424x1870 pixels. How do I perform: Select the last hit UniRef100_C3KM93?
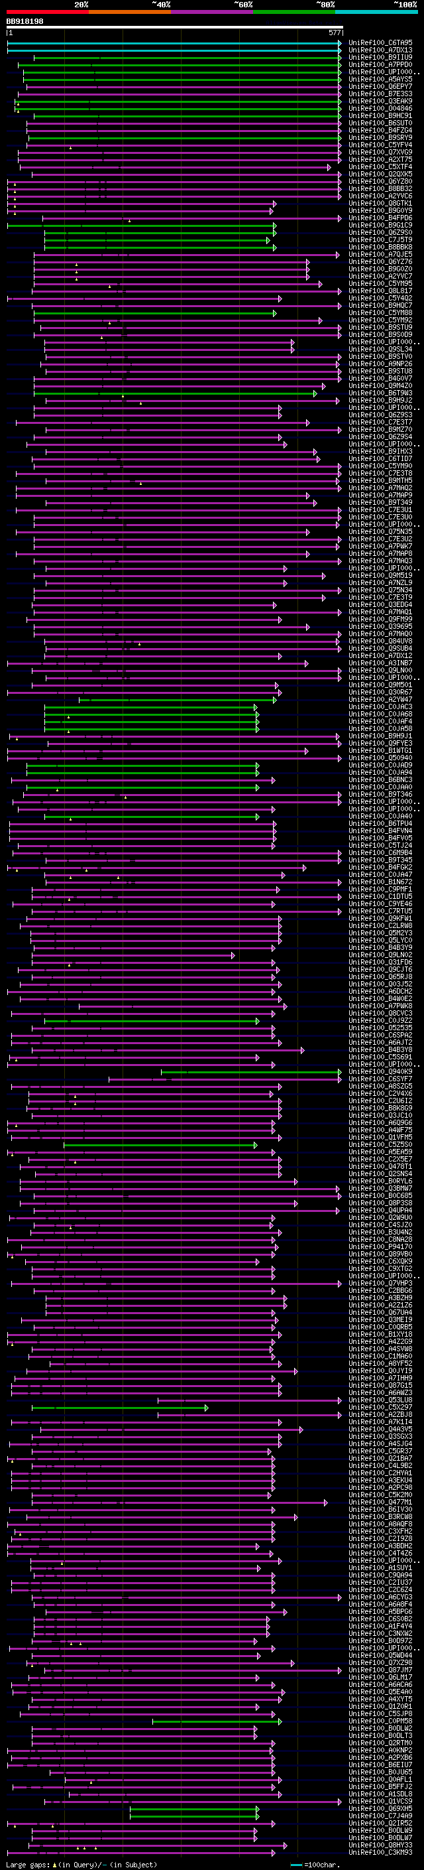pyautogui.click(x=380, y=1853)
